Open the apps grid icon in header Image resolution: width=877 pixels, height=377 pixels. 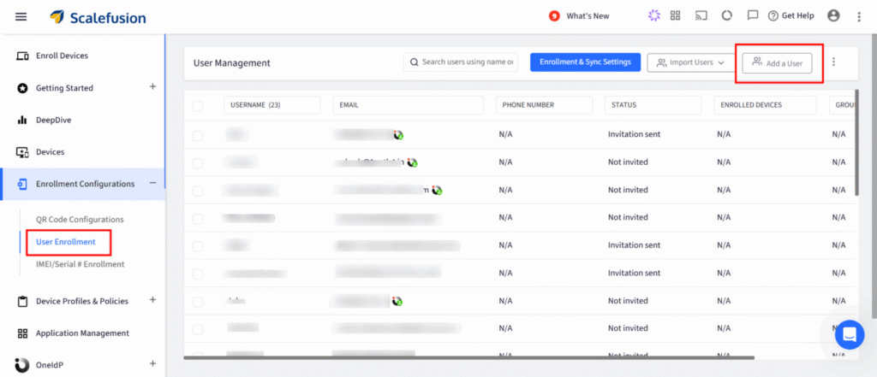tap(675, 15)
